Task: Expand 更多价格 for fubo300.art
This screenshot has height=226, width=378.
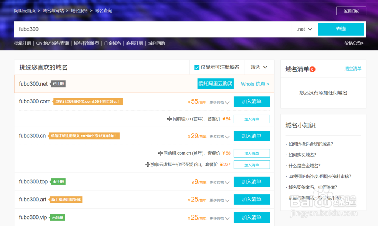Action: (x=219, y=200)
